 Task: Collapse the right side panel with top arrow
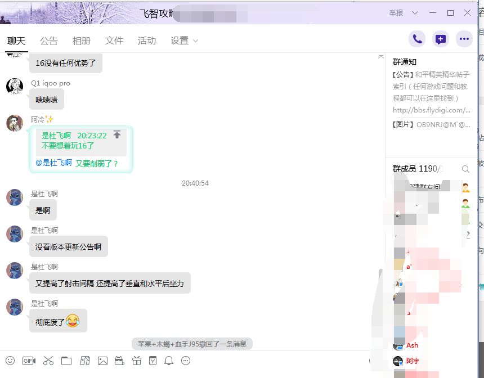[x=381, y=56]
